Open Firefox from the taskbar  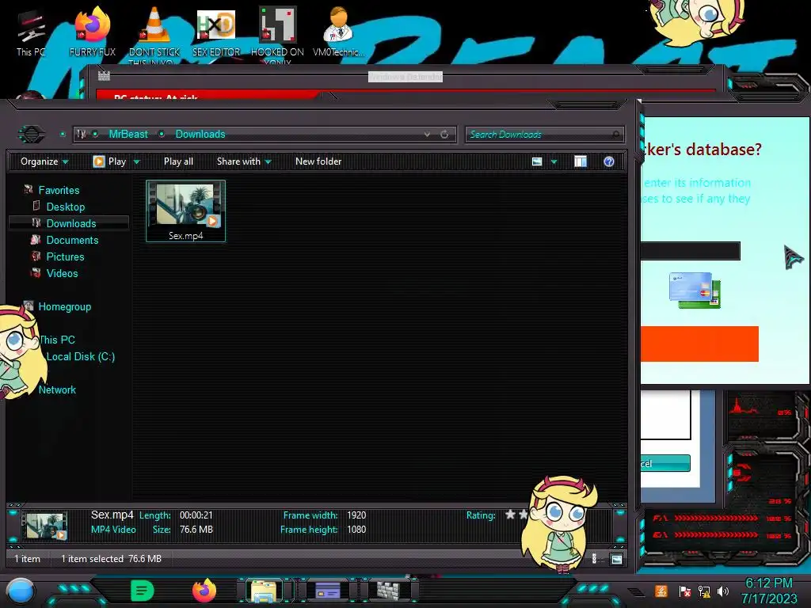(x=204, y=591)
